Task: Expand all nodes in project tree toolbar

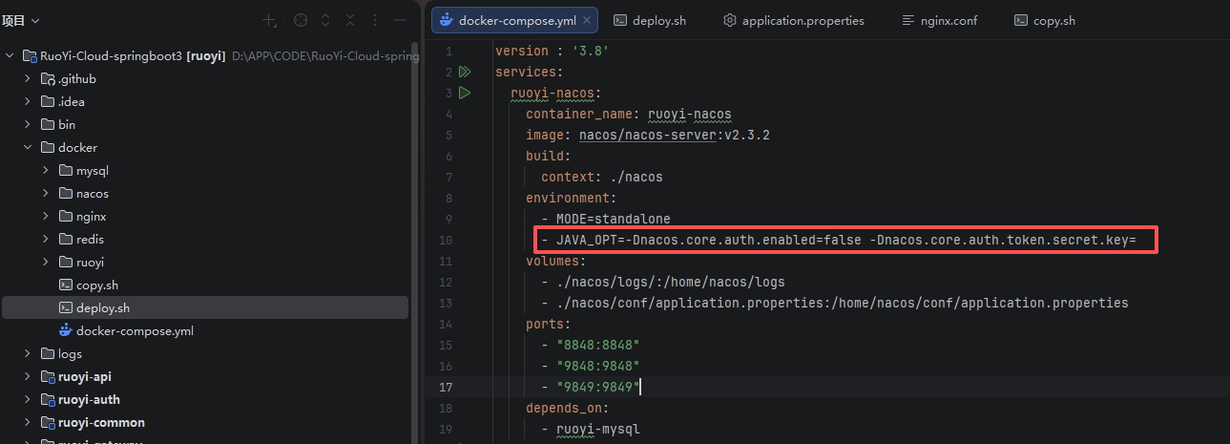Action: pyautogui.click(x=325, y=20)
